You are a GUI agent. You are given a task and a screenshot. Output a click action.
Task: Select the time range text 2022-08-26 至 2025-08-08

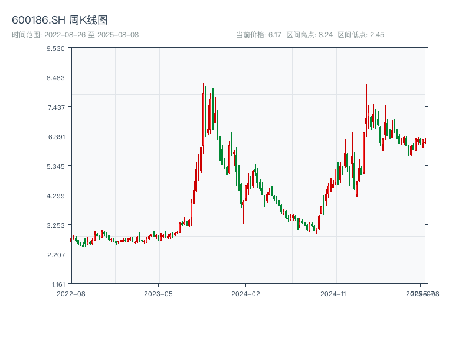pyautogui.click(x=91, y=35)
